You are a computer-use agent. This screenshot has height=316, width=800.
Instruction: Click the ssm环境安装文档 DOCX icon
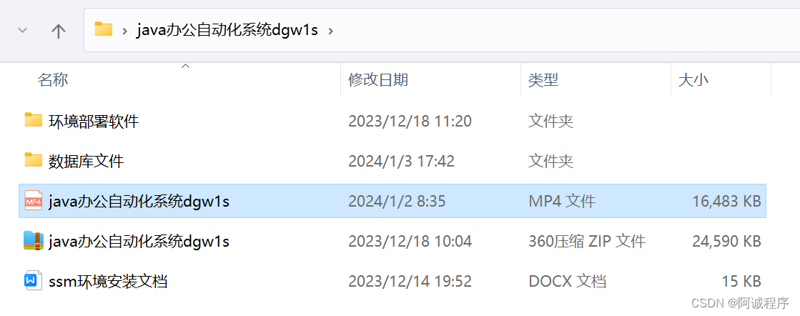click(x=33, y=281)
